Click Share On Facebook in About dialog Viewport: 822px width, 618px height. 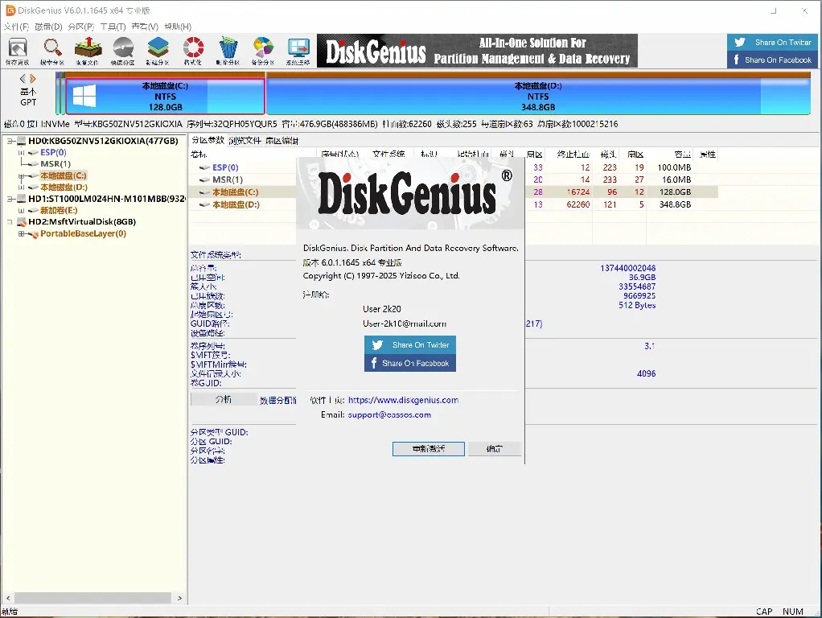[410, 364]
